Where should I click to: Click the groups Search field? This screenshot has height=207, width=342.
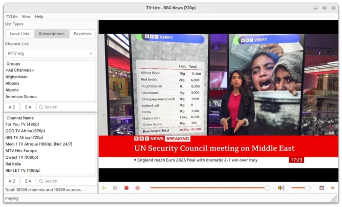pos(66,107)
